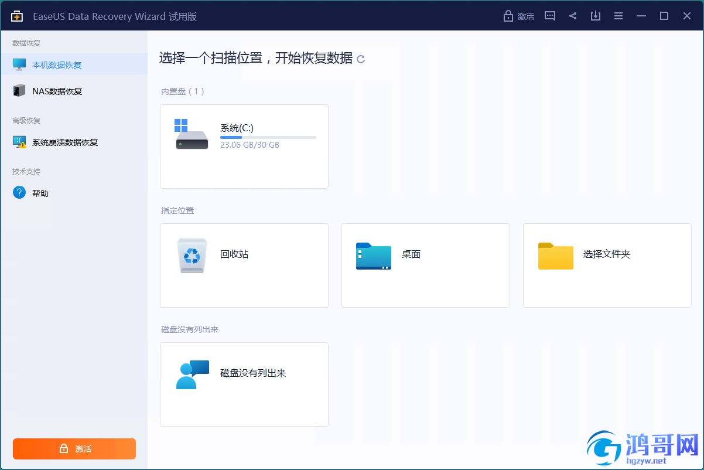Viewport: 704px width, 470px height.
Task: Open the hamburger menu in title bar
Action: pyautogui.click(x=618, y=16)
